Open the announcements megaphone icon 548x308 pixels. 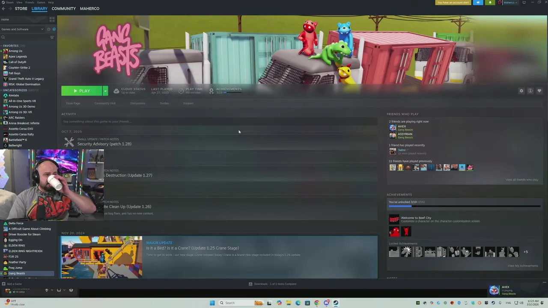[x=478, y=3]
